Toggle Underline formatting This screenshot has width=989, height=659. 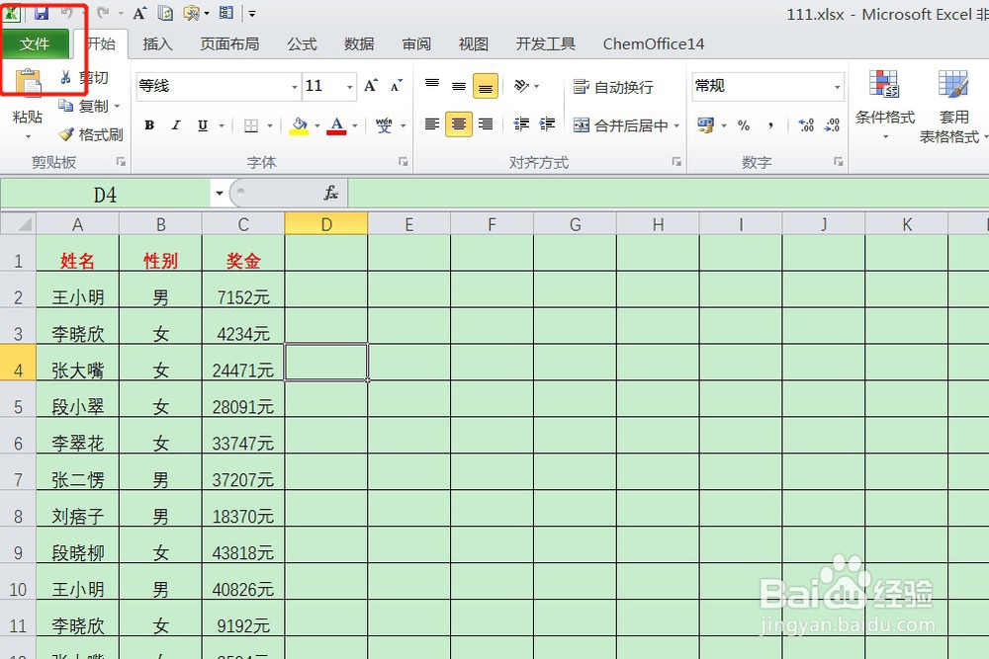click(203, 125)
